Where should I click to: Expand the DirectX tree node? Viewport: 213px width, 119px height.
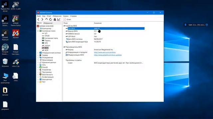[x=38, y=67]
